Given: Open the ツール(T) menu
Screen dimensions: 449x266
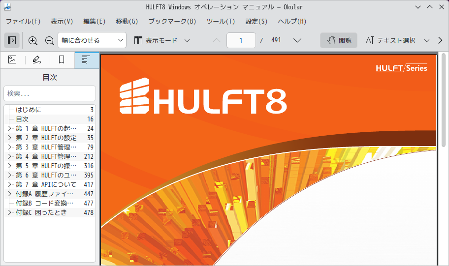Looking at the screenshot, I should 221,21.
